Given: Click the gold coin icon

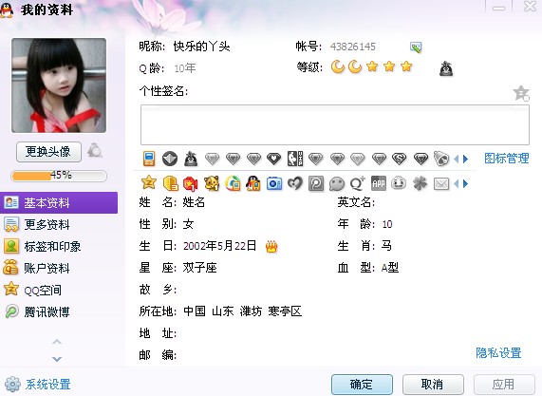Looking at the screenshot, I should coord(170,183).
